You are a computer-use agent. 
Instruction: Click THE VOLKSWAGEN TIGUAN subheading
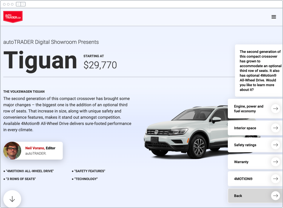pos(24,92)
